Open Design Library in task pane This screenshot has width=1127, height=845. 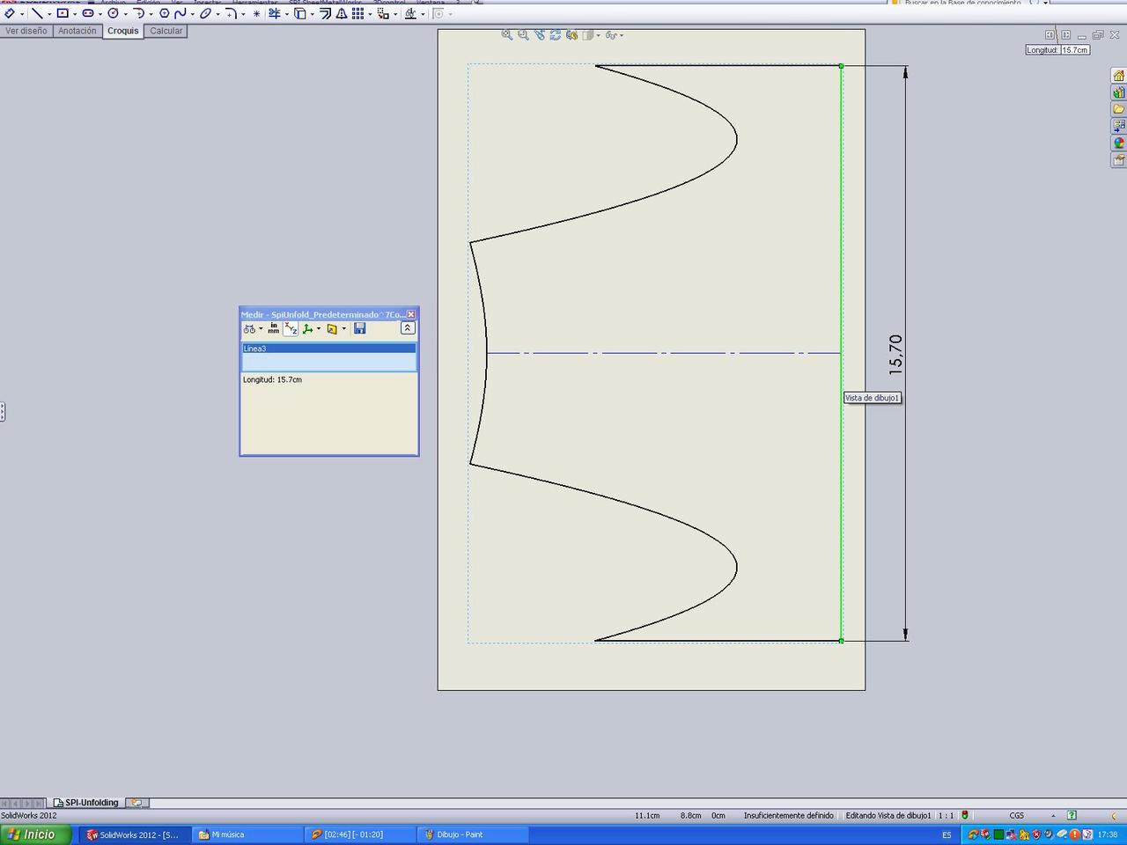coord(1119,92)
